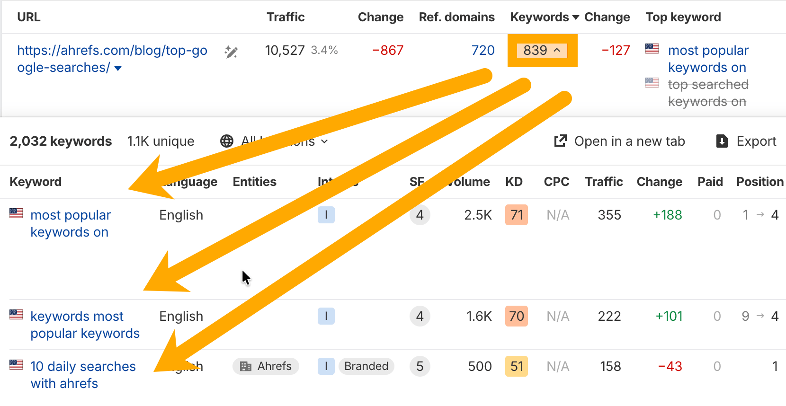Viewport: 786px width, 406px height.
Task: Click the Open in a new tab icon
Action: pos(560,141)
